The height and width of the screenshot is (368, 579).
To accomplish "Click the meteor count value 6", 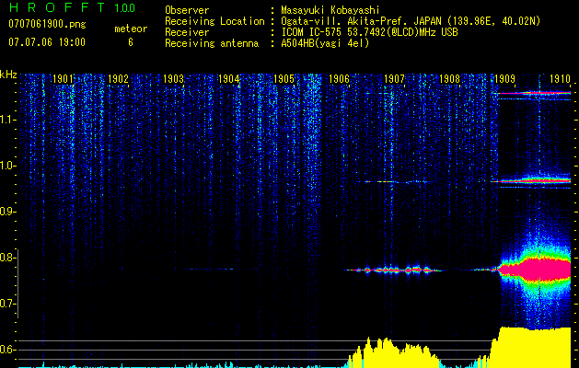I will coord(131,42).
